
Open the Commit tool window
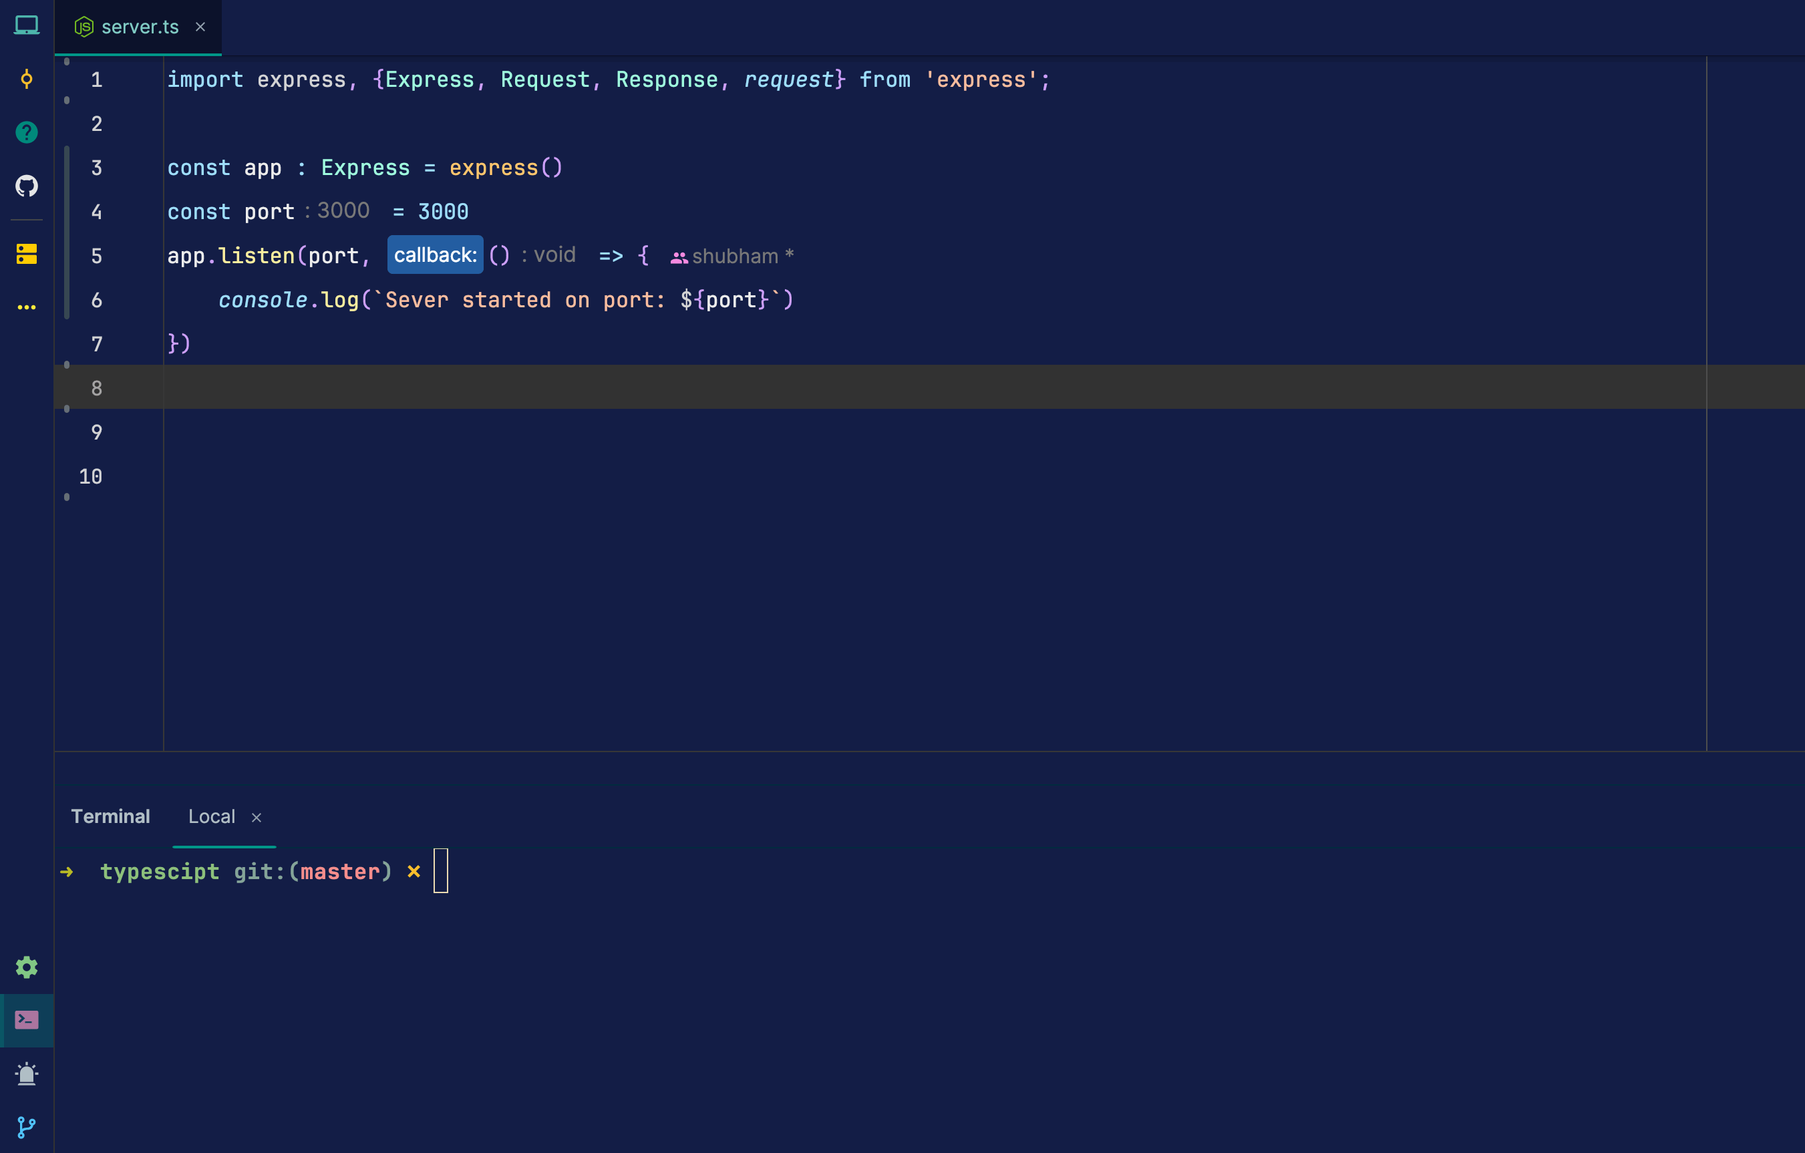pyautogui.click(x=27, y=78)
